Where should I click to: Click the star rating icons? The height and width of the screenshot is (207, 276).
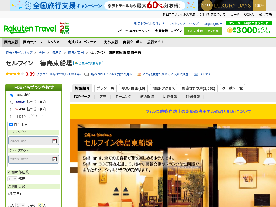point(15,74)
